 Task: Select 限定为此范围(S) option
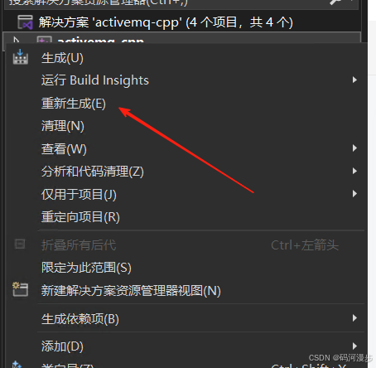tap(86, 268)
